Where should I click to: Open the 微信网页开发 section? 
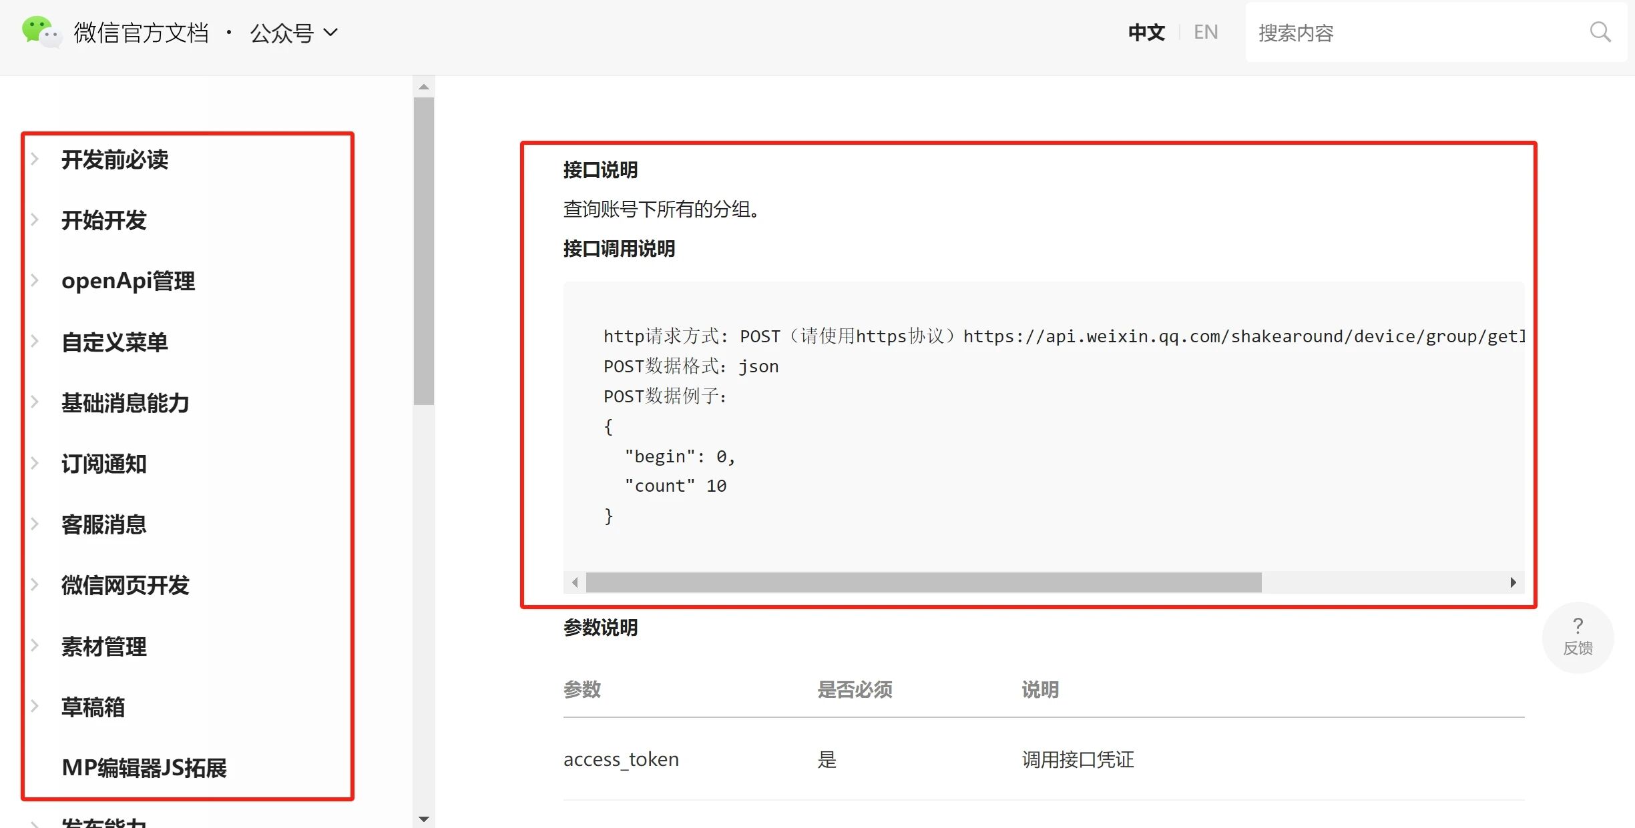coord(125,585)
